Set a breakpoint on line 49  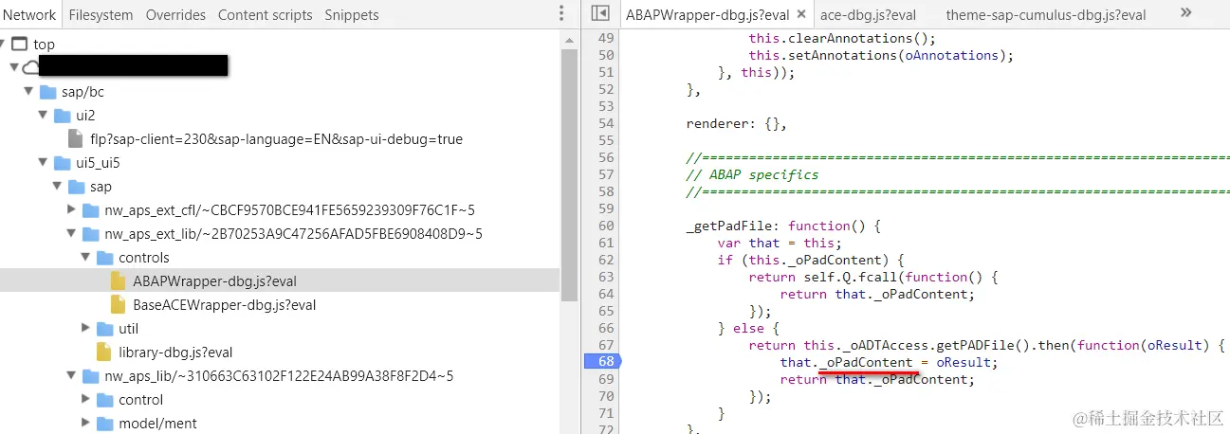tap(606, 38)
